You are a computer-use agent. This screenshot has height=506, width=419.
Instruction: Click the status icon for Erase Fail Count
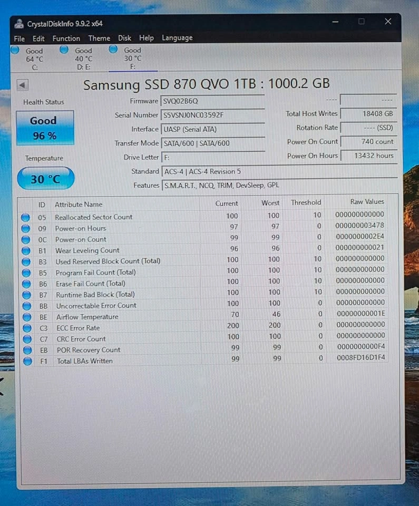[x=26, y=284]
